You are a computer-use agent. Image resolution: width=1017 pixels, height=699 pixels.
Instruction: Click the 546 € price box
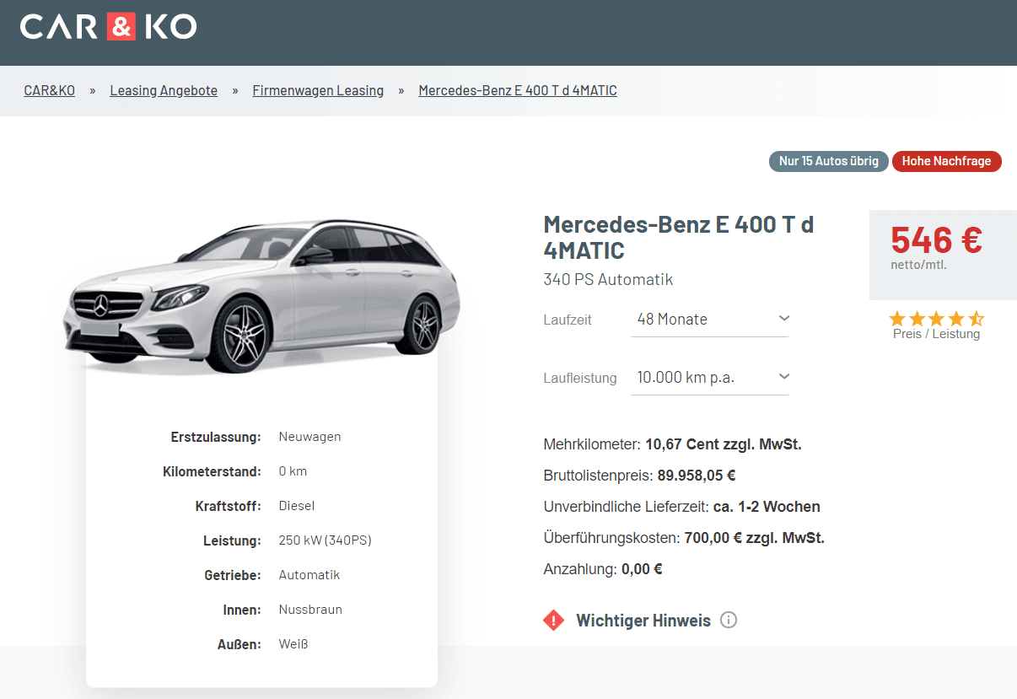click(x=943, y=255)
